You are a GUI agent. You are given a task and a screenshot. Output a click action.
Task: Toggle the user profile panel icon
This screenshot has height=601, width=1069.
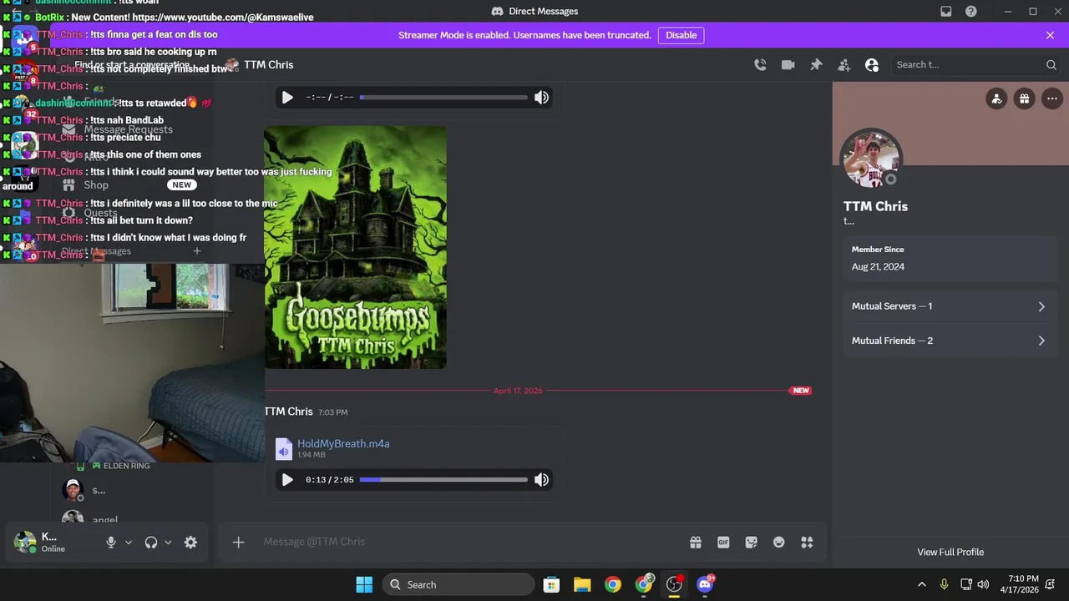coord(872,64)
